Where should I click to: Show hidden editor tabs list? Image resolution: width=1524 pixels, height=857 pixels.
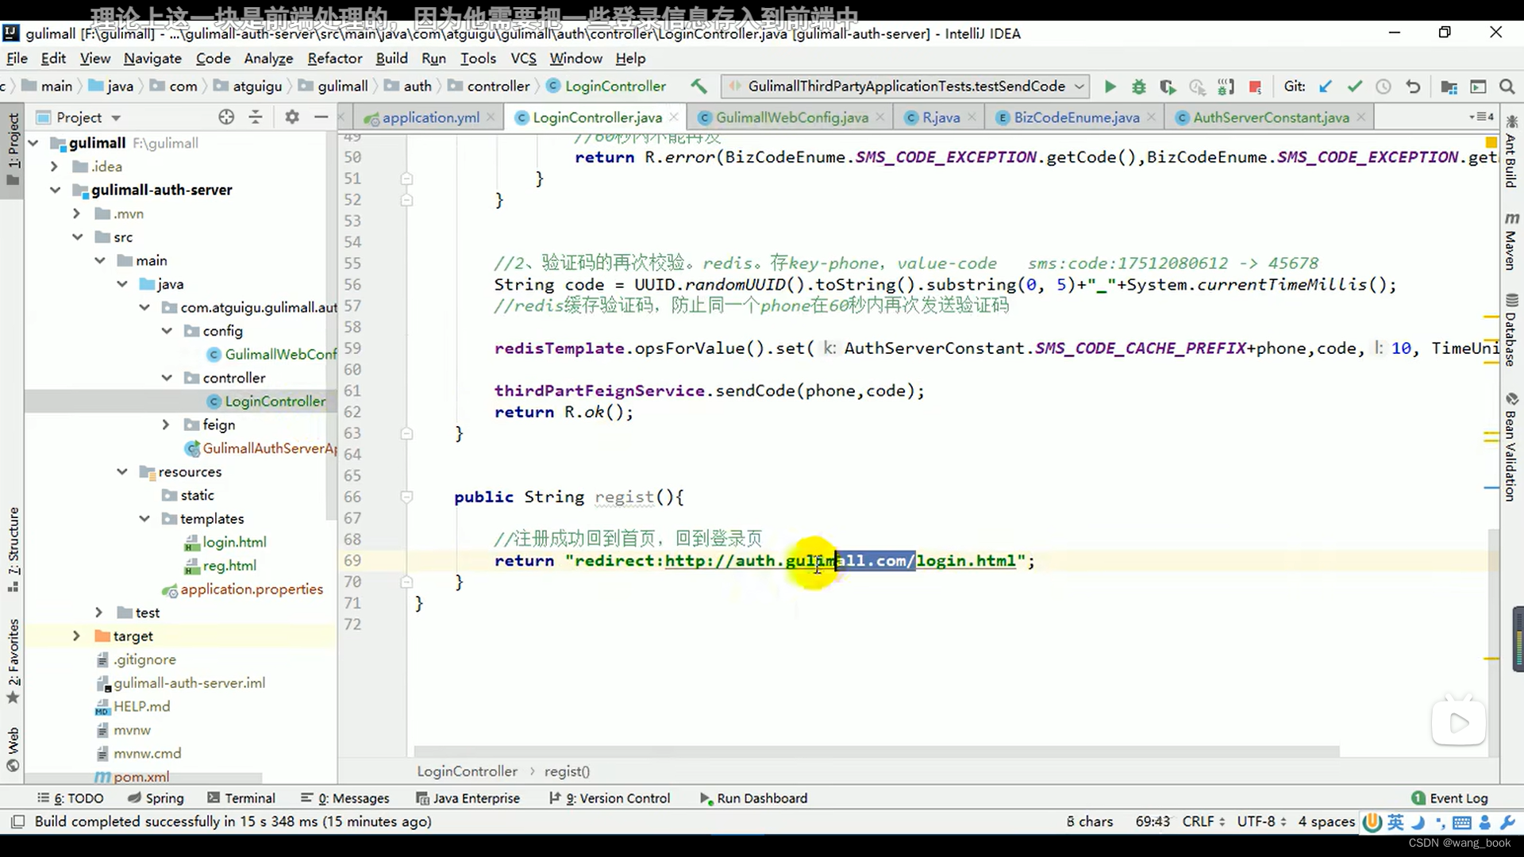[1481, 117]
